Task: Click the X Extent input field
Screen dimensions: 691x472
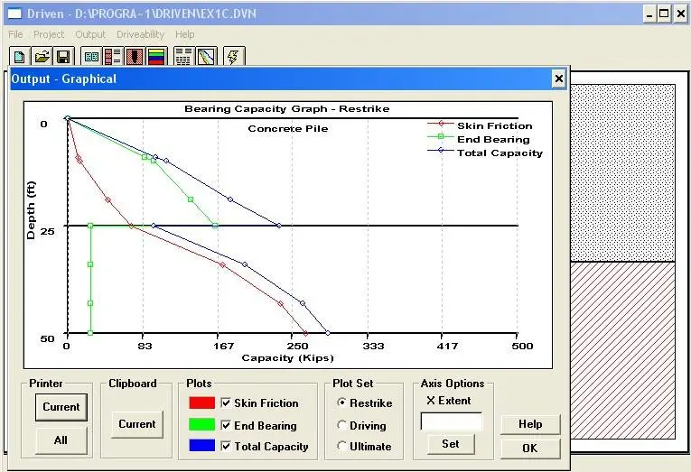Action: [x=452, y=421]
